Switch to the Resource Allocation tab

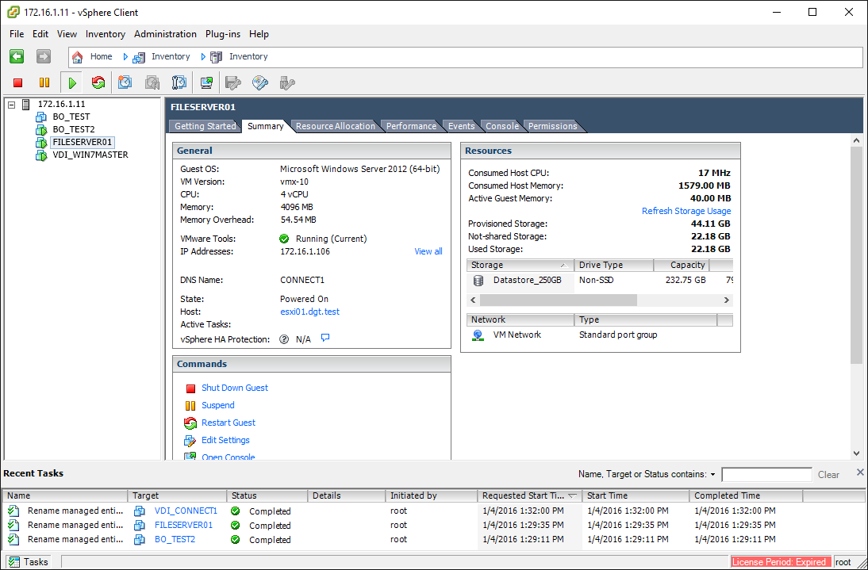point(335,126)
